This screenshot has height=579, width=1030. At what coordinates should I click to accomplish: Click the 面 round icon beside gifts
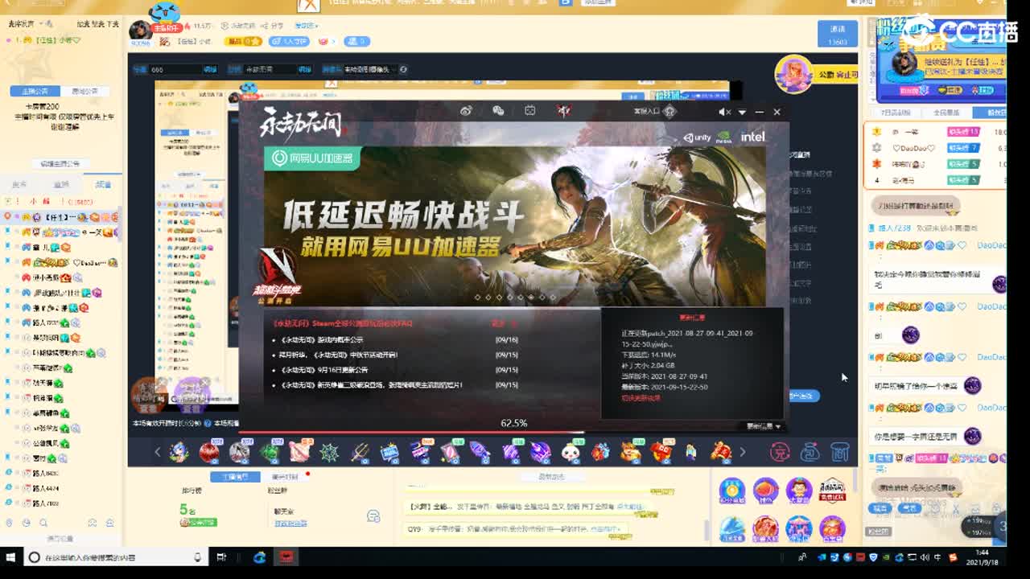840,453
